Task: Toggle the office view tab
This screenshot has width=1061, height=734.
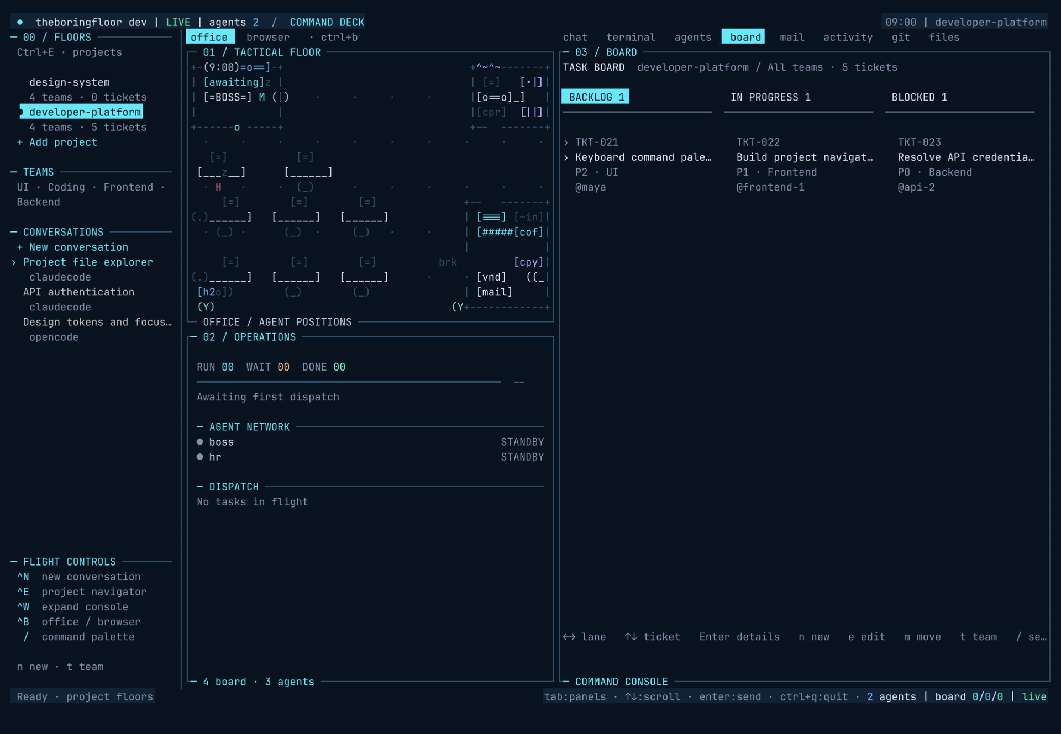Action: pos(209,37)
